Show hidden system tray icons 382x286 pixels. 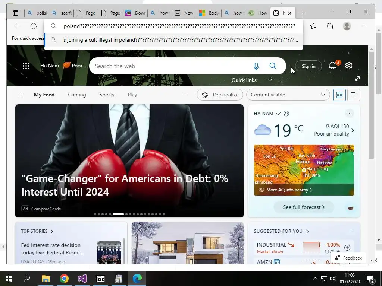315,279
